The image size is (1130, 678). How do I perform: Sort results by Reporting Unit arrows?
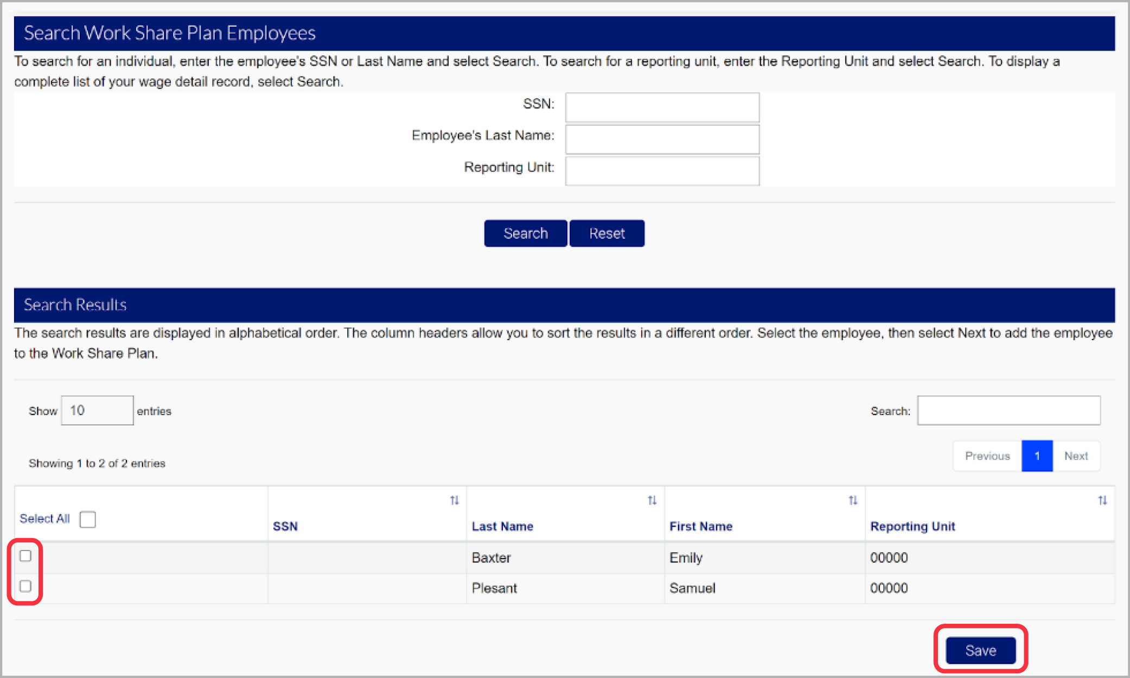click(x=1102, y=500)
